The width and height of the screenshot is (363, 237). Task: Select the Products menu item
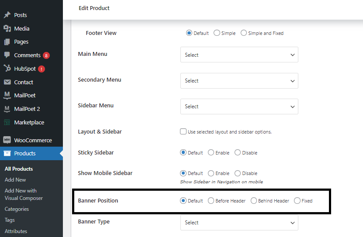31,153
